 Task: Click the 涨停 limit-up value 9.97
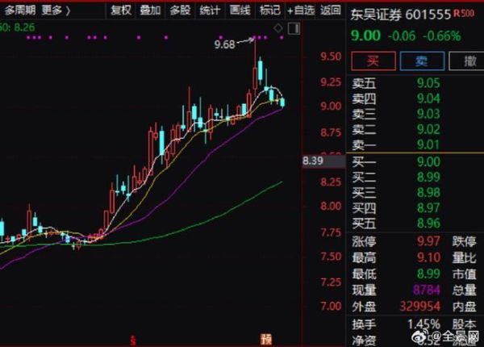(428, 241)
